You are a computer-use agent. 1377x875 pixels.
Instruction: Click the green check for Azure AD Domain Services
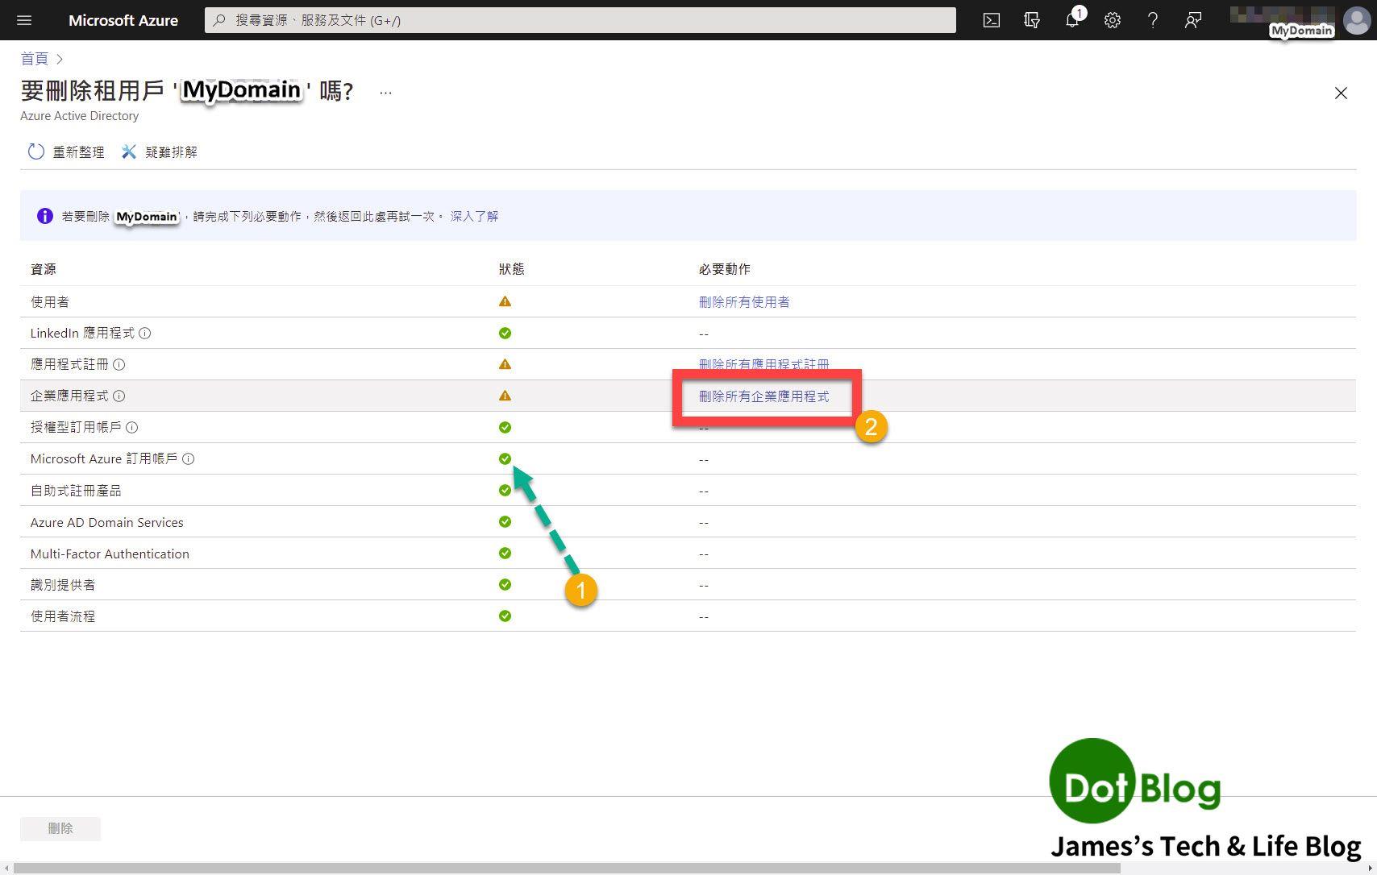(x=505, y=521)
